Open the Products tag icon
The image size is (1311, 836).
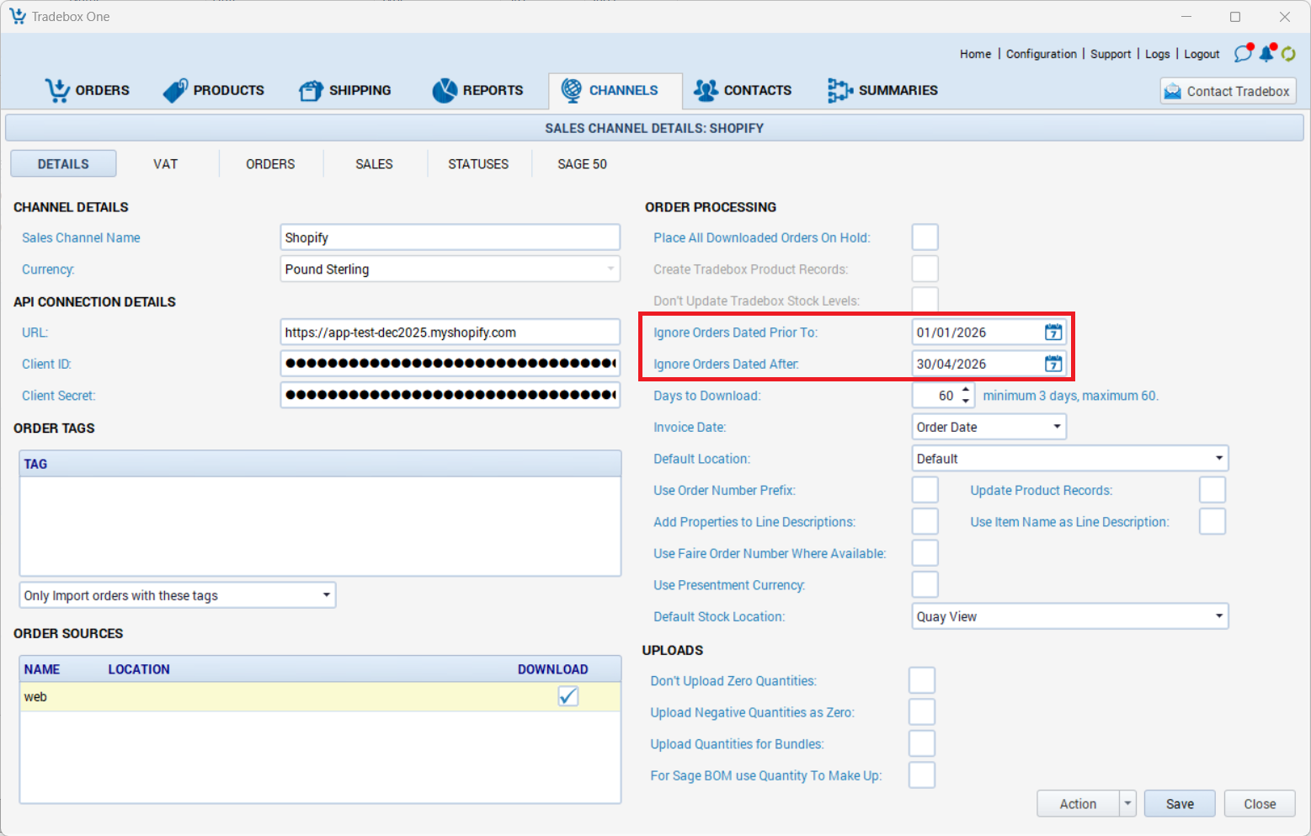(x=175, y=90)
